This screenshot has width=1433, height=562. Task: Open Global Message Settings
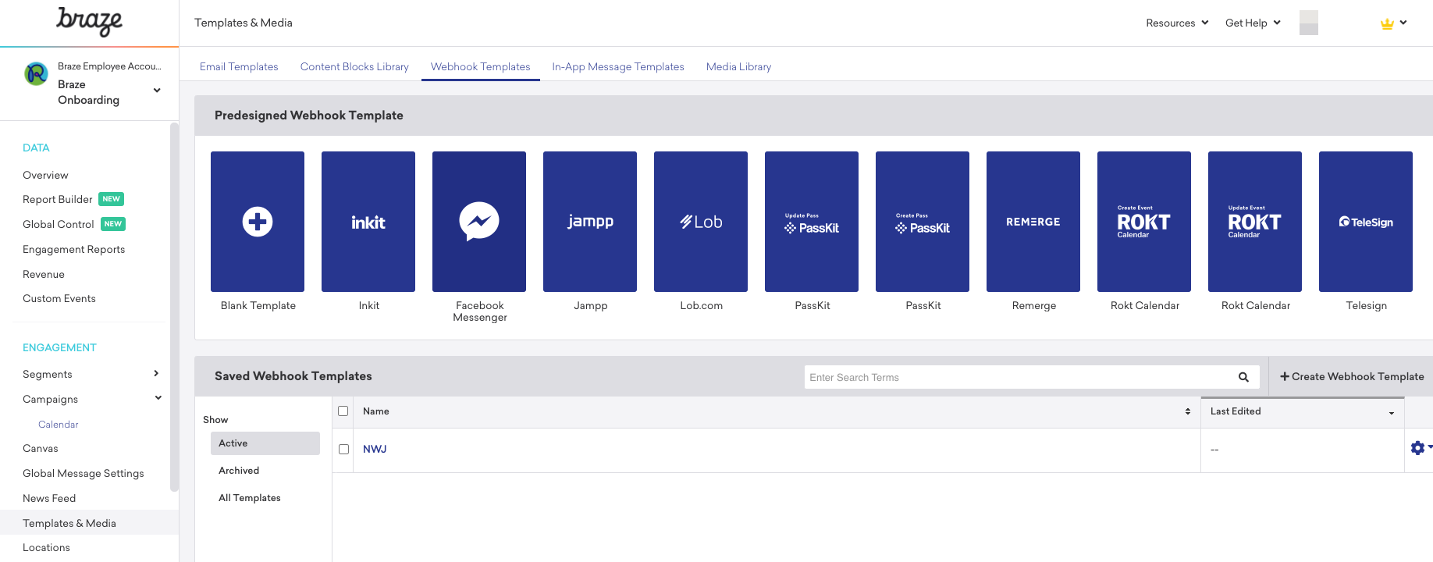(84, 473)
